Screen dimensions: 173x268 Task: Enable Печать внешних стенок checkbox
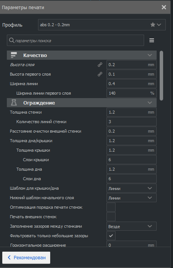pos(111,217)
